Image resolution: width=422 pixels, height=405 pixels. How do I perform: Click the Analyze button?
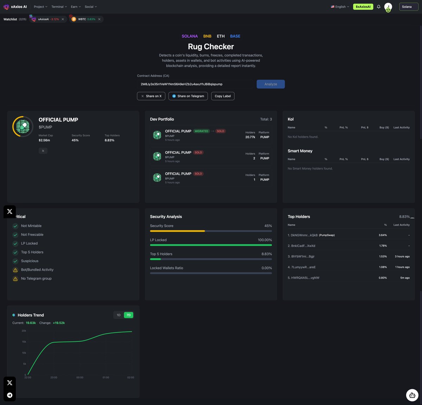click(271, 84)
